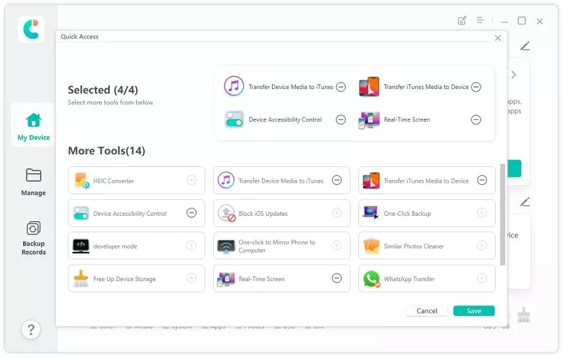Image resolution: width=563 pixels, height=357 pixels.
Task: Click the Block iOS Updates icon
Action: (x=226, y=213)
